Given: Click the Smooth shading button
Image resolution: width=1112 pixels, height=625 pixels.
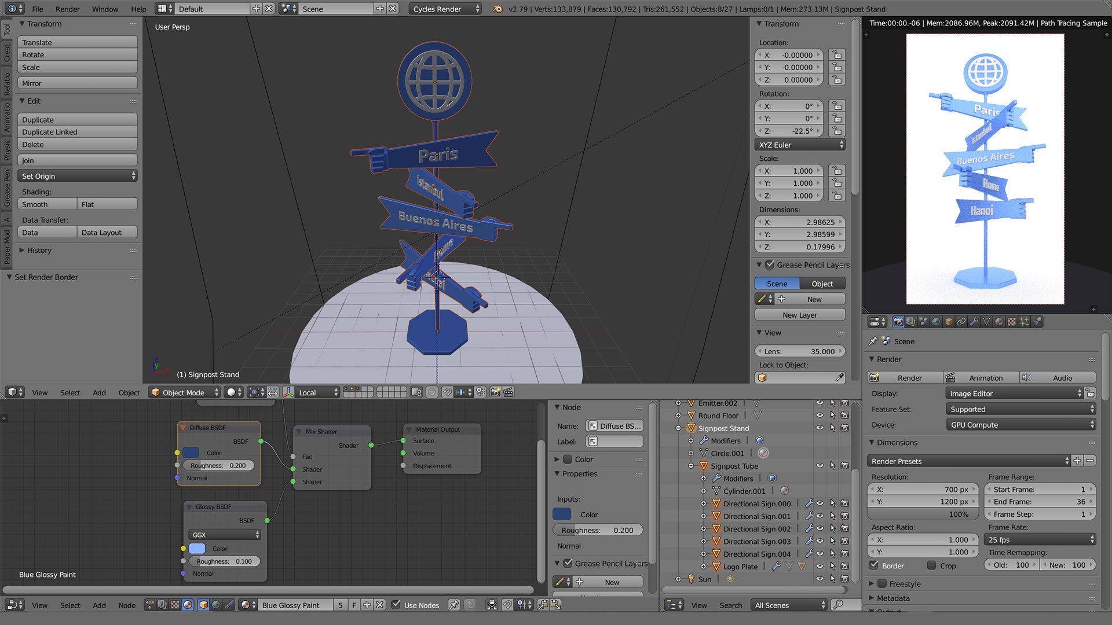Looking at the screenshot, I should [47, 204].
